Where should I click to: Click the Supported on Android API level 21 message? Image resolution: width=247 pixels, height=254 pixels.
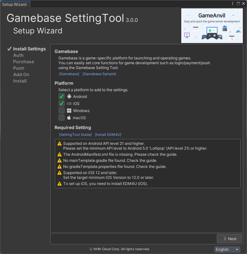(x=135, y=146)
